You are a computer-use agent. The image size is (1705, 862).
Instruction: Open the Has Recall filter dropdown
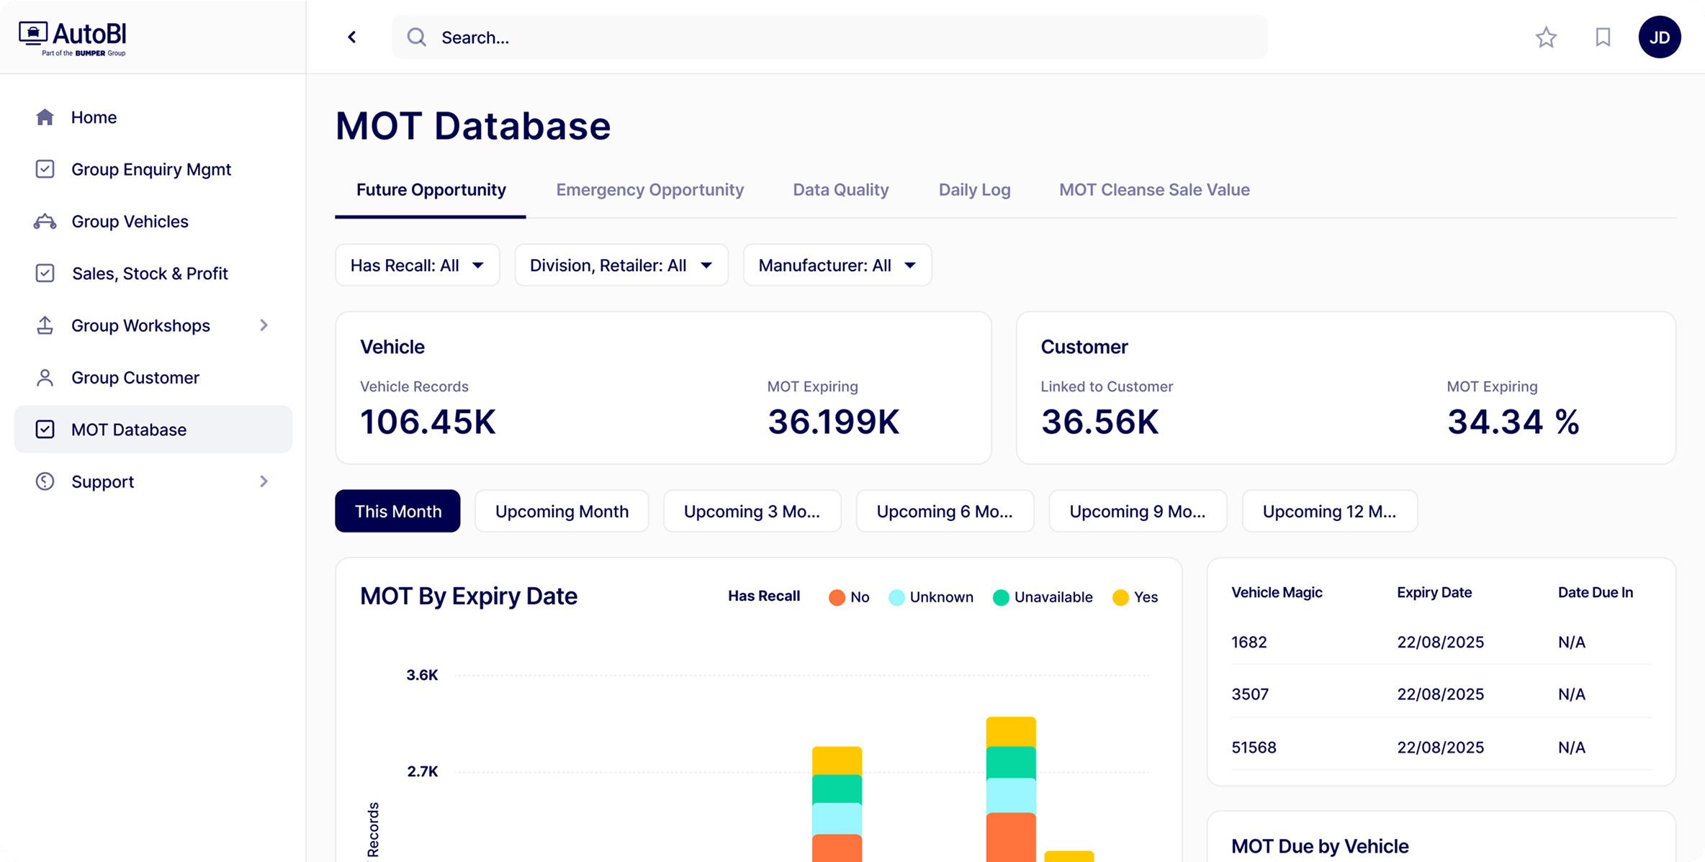coord(417,266)
